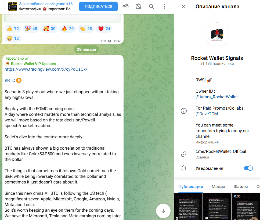Click the Bitcoin coin emoji after #BTC
Image resolution: width=260 pixels, height=220 pixels.
(19, 80)
